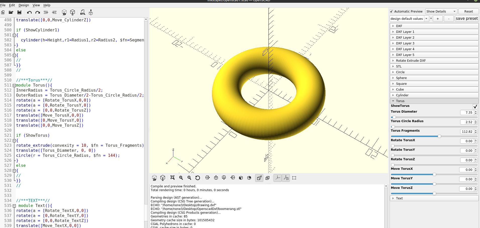Open the Help menu
480x228 pixels.
(x=47, y=5)
